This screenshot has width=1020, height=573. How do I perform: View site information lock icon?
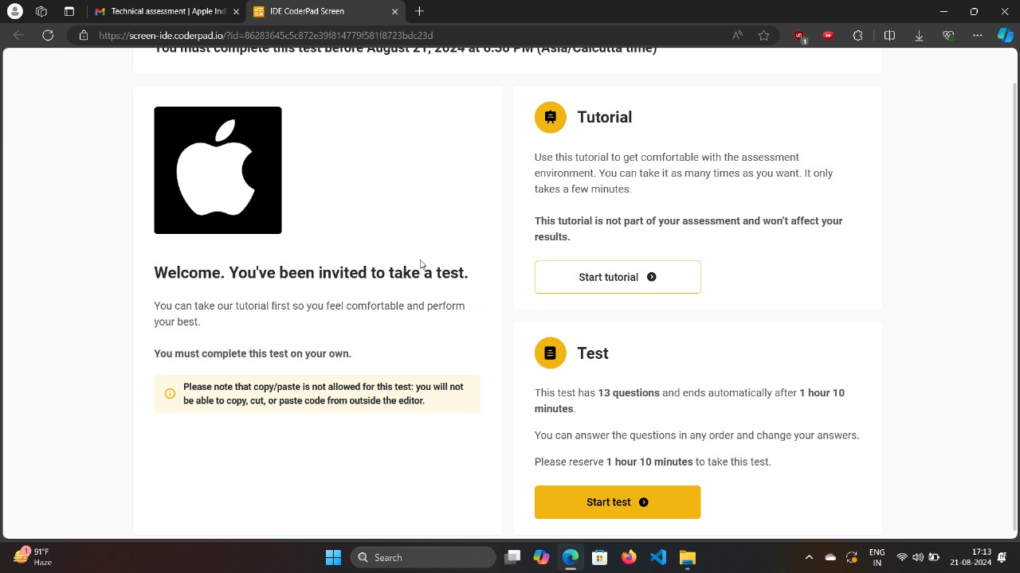(83, 35)
